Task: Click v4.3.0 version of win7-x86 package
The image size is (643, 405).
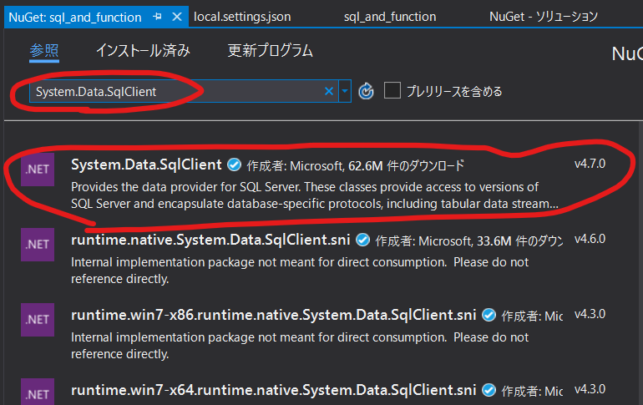Action: pyautogui.click(x=590, y=314)
